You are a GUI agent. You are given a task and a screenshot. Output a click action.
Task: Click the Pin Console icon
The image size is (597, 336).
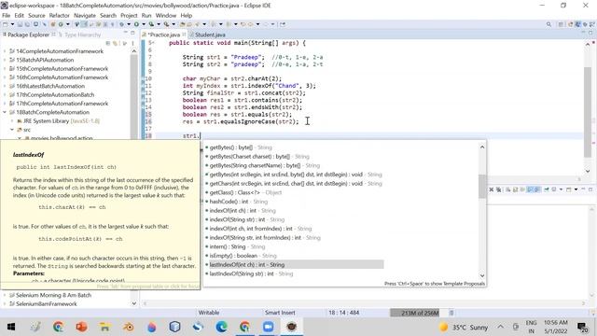pos(547,189)
